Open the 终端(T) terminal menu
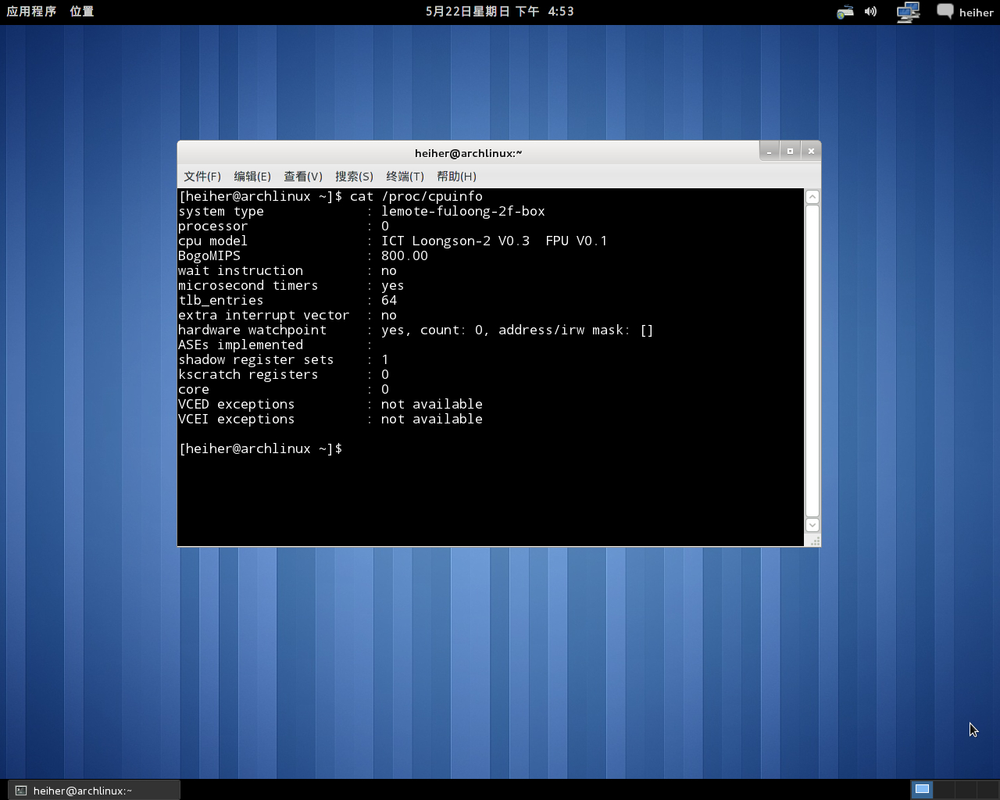Viewport: 1000px width, 800px height. (405, 177)
